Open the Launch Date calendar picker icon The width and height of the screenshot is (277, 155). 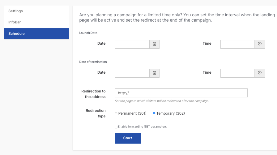coord(154,44)
